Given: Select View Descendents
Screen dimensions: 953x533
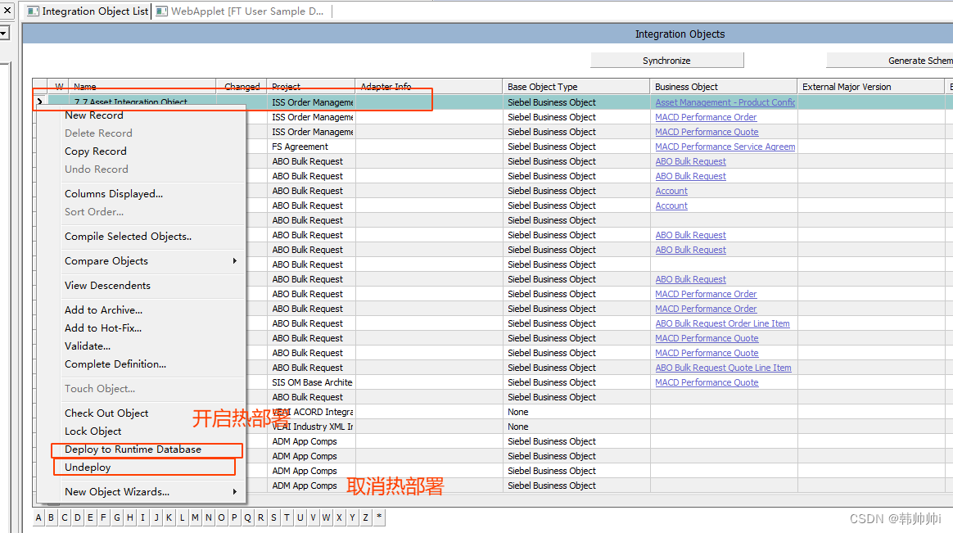Looking at the screenshot, I should click(107, 285).
